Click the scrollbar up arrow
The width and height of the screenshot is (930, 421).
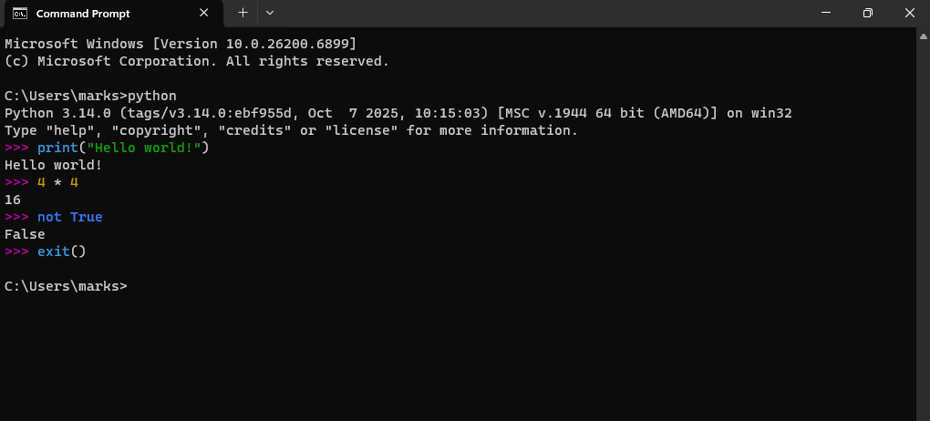click(x=924, y=36)
